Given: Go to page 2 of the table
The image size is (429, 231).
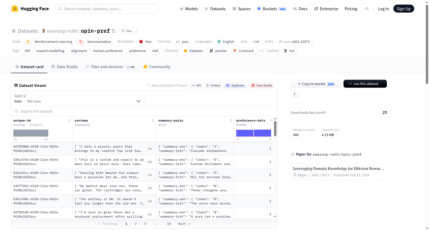Looking at the screenshot, I should (x=136, y=224).
